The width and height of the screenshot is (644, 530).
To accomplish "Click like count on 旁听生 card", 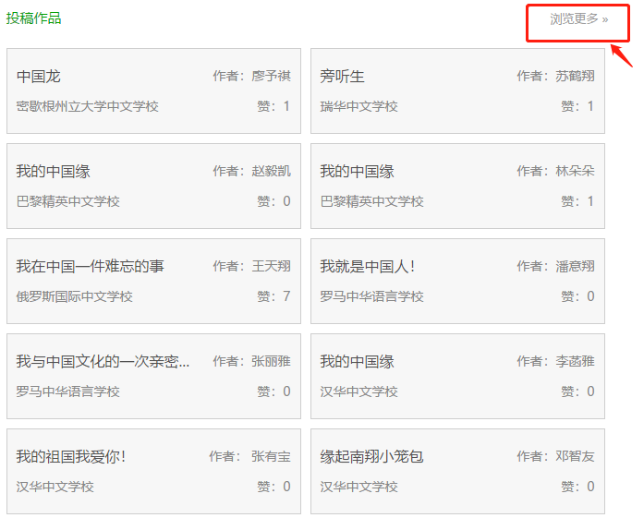I will (x=577, y=106).
